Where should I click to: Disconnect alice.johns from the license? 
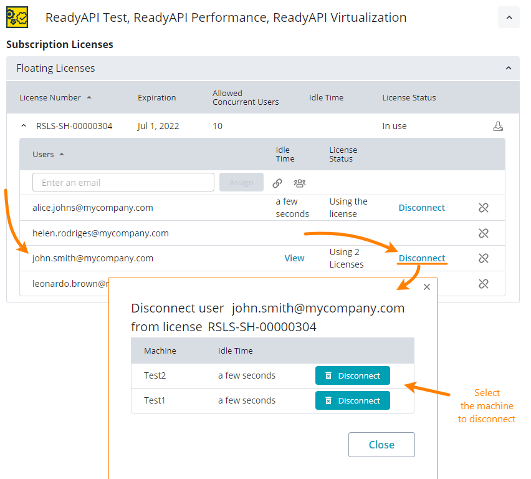point(421,208)
